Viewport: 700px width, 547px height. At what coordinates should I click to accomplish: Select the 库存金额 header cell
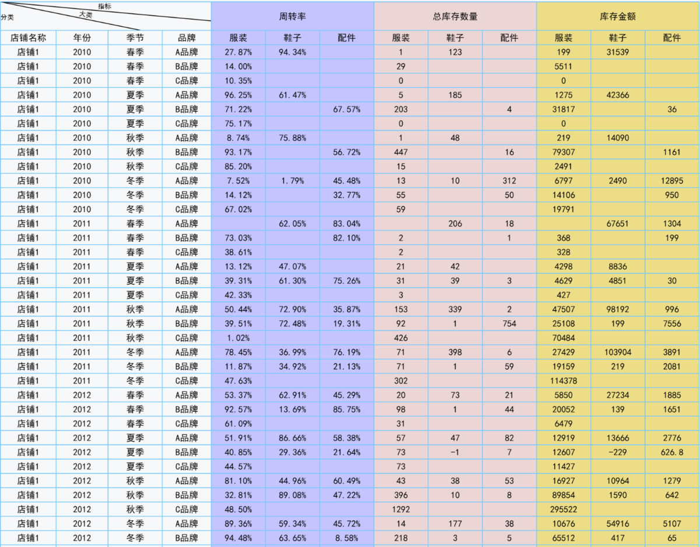click(618, 16)
